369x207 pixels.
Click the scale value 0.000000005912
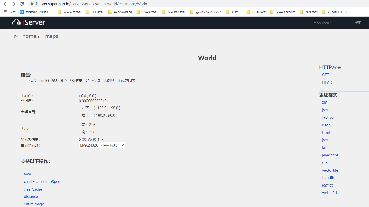click(93, 101)
